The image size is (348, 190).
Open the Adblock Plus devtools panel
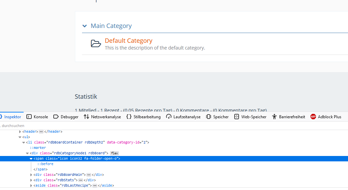pos(326,117)
